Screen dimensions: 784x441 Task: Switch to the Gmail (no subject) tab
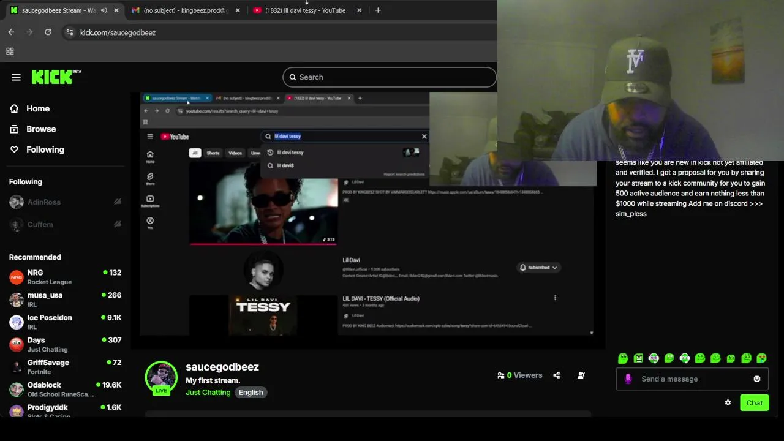[x=186, y=10]
